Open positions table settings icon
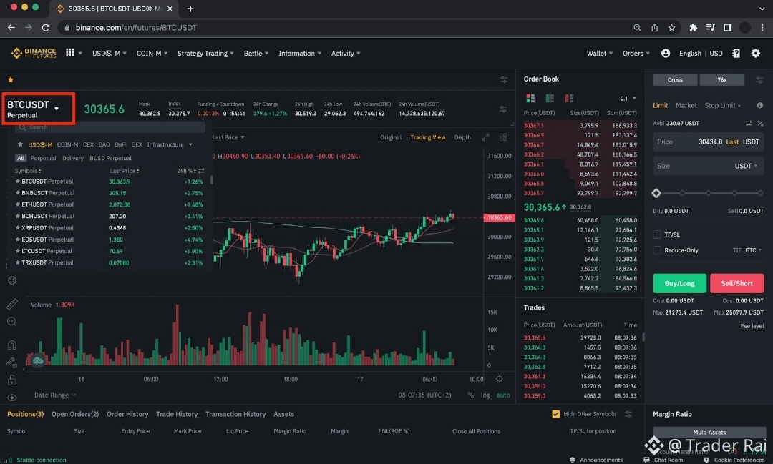Viewport: 773px width, 464px height. (628, 414)
